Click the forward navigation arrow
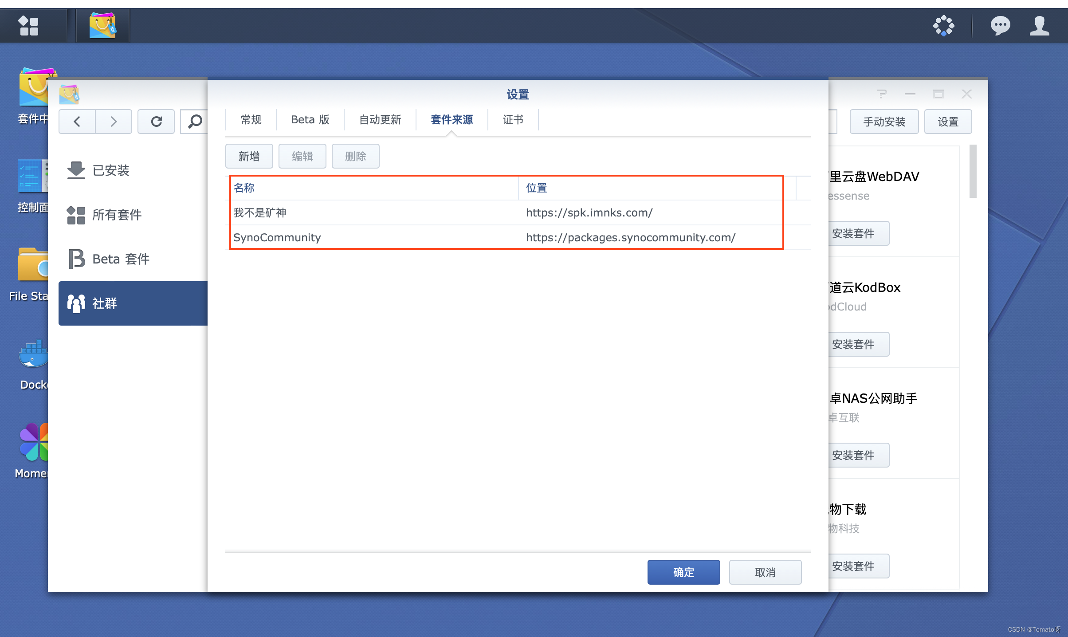 (114, 122)
